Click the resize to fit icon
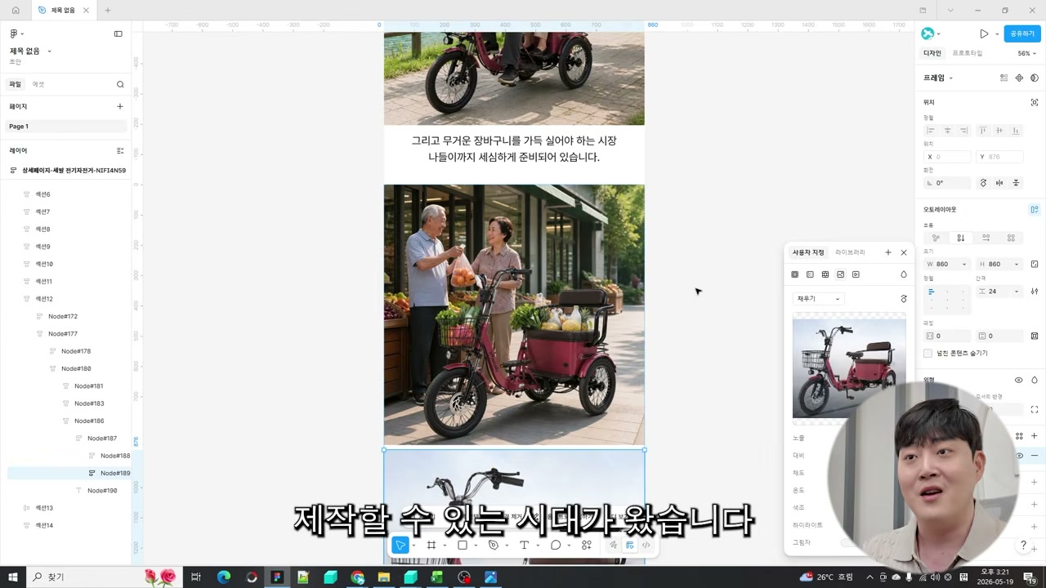This screenshot has width=1046, height=588. [1035, 264]
